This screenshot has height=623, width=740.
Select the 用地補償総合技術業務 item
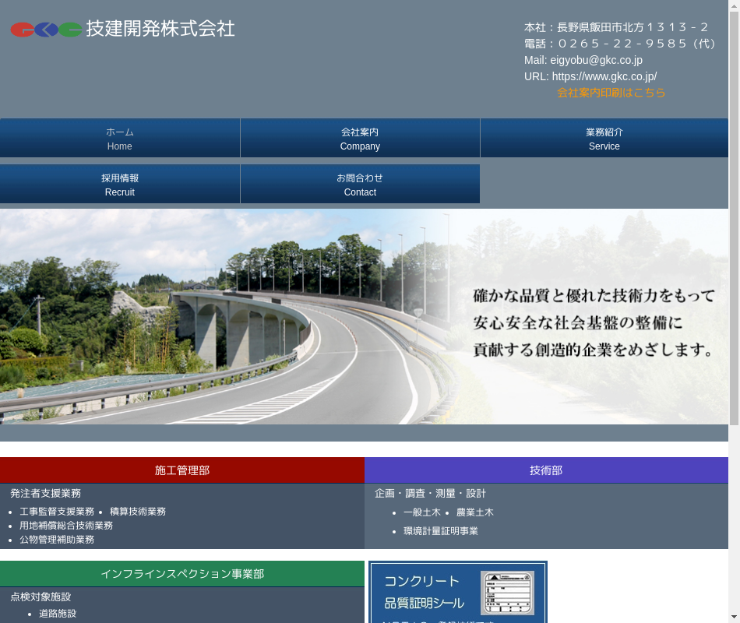tap(66, 526)
